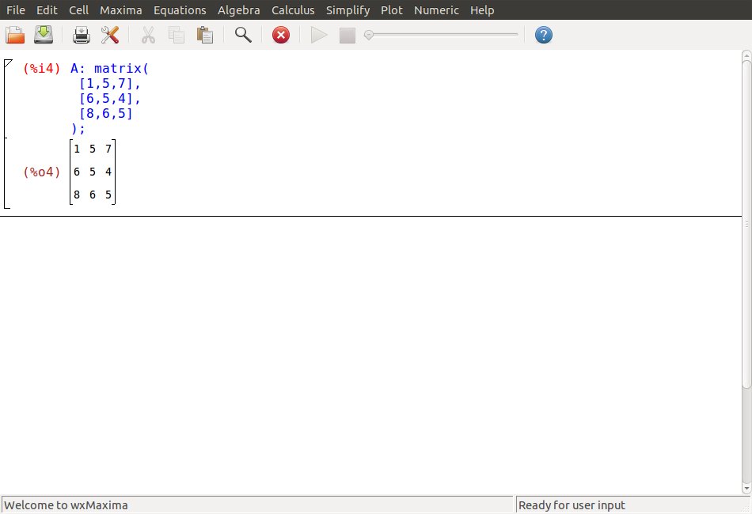The width and height of the screenshot is (752, 514).
Task: Click the [8,6,5] input row
Action: [x=105, y=114]
